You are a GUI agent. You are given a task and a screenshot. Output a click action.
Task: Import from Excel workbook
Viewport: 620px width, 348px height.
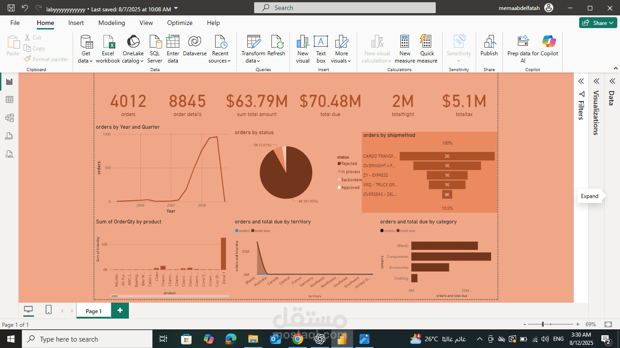coord(108,49)
